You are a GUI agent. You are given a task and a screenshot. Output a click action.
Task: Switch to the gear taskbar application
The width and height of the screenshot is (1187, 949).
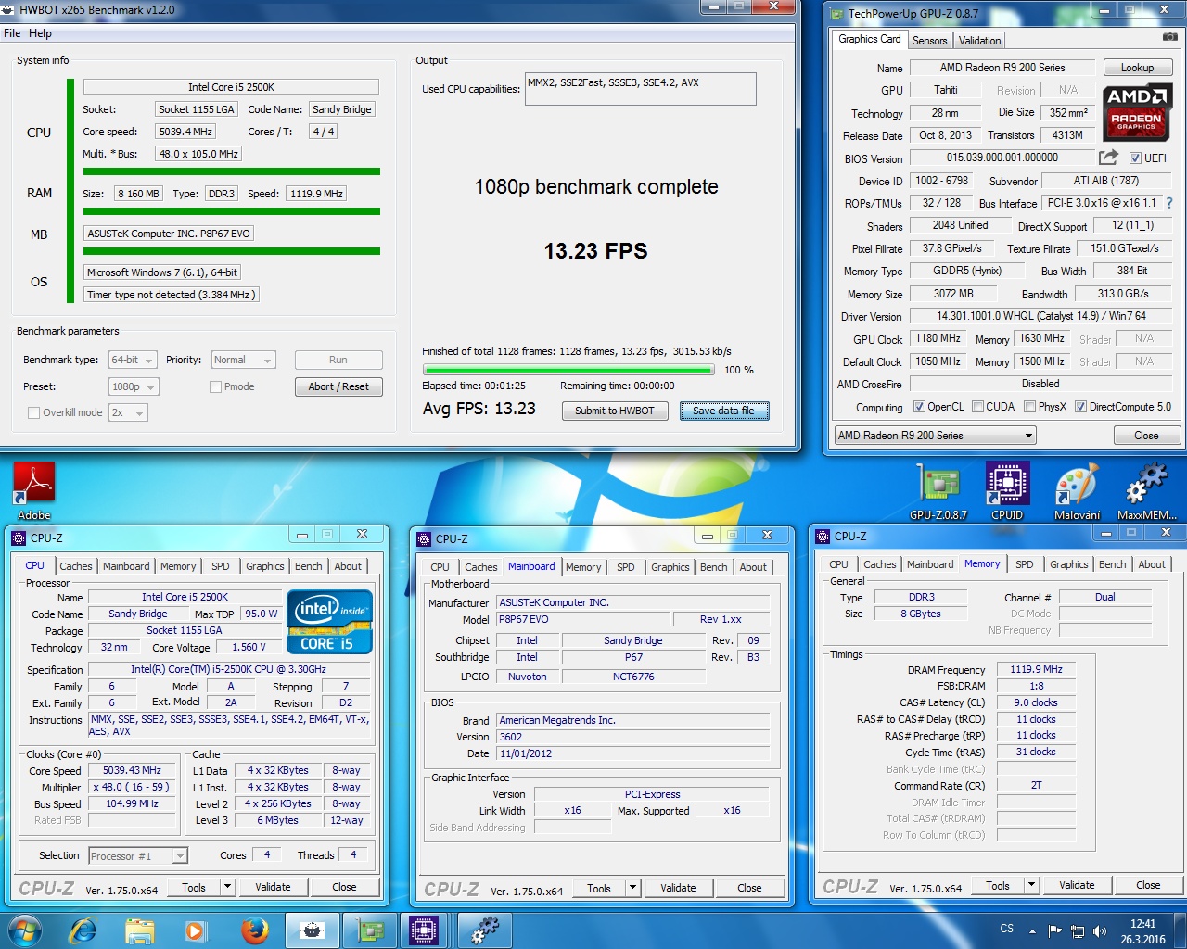(x=483, y=930)
